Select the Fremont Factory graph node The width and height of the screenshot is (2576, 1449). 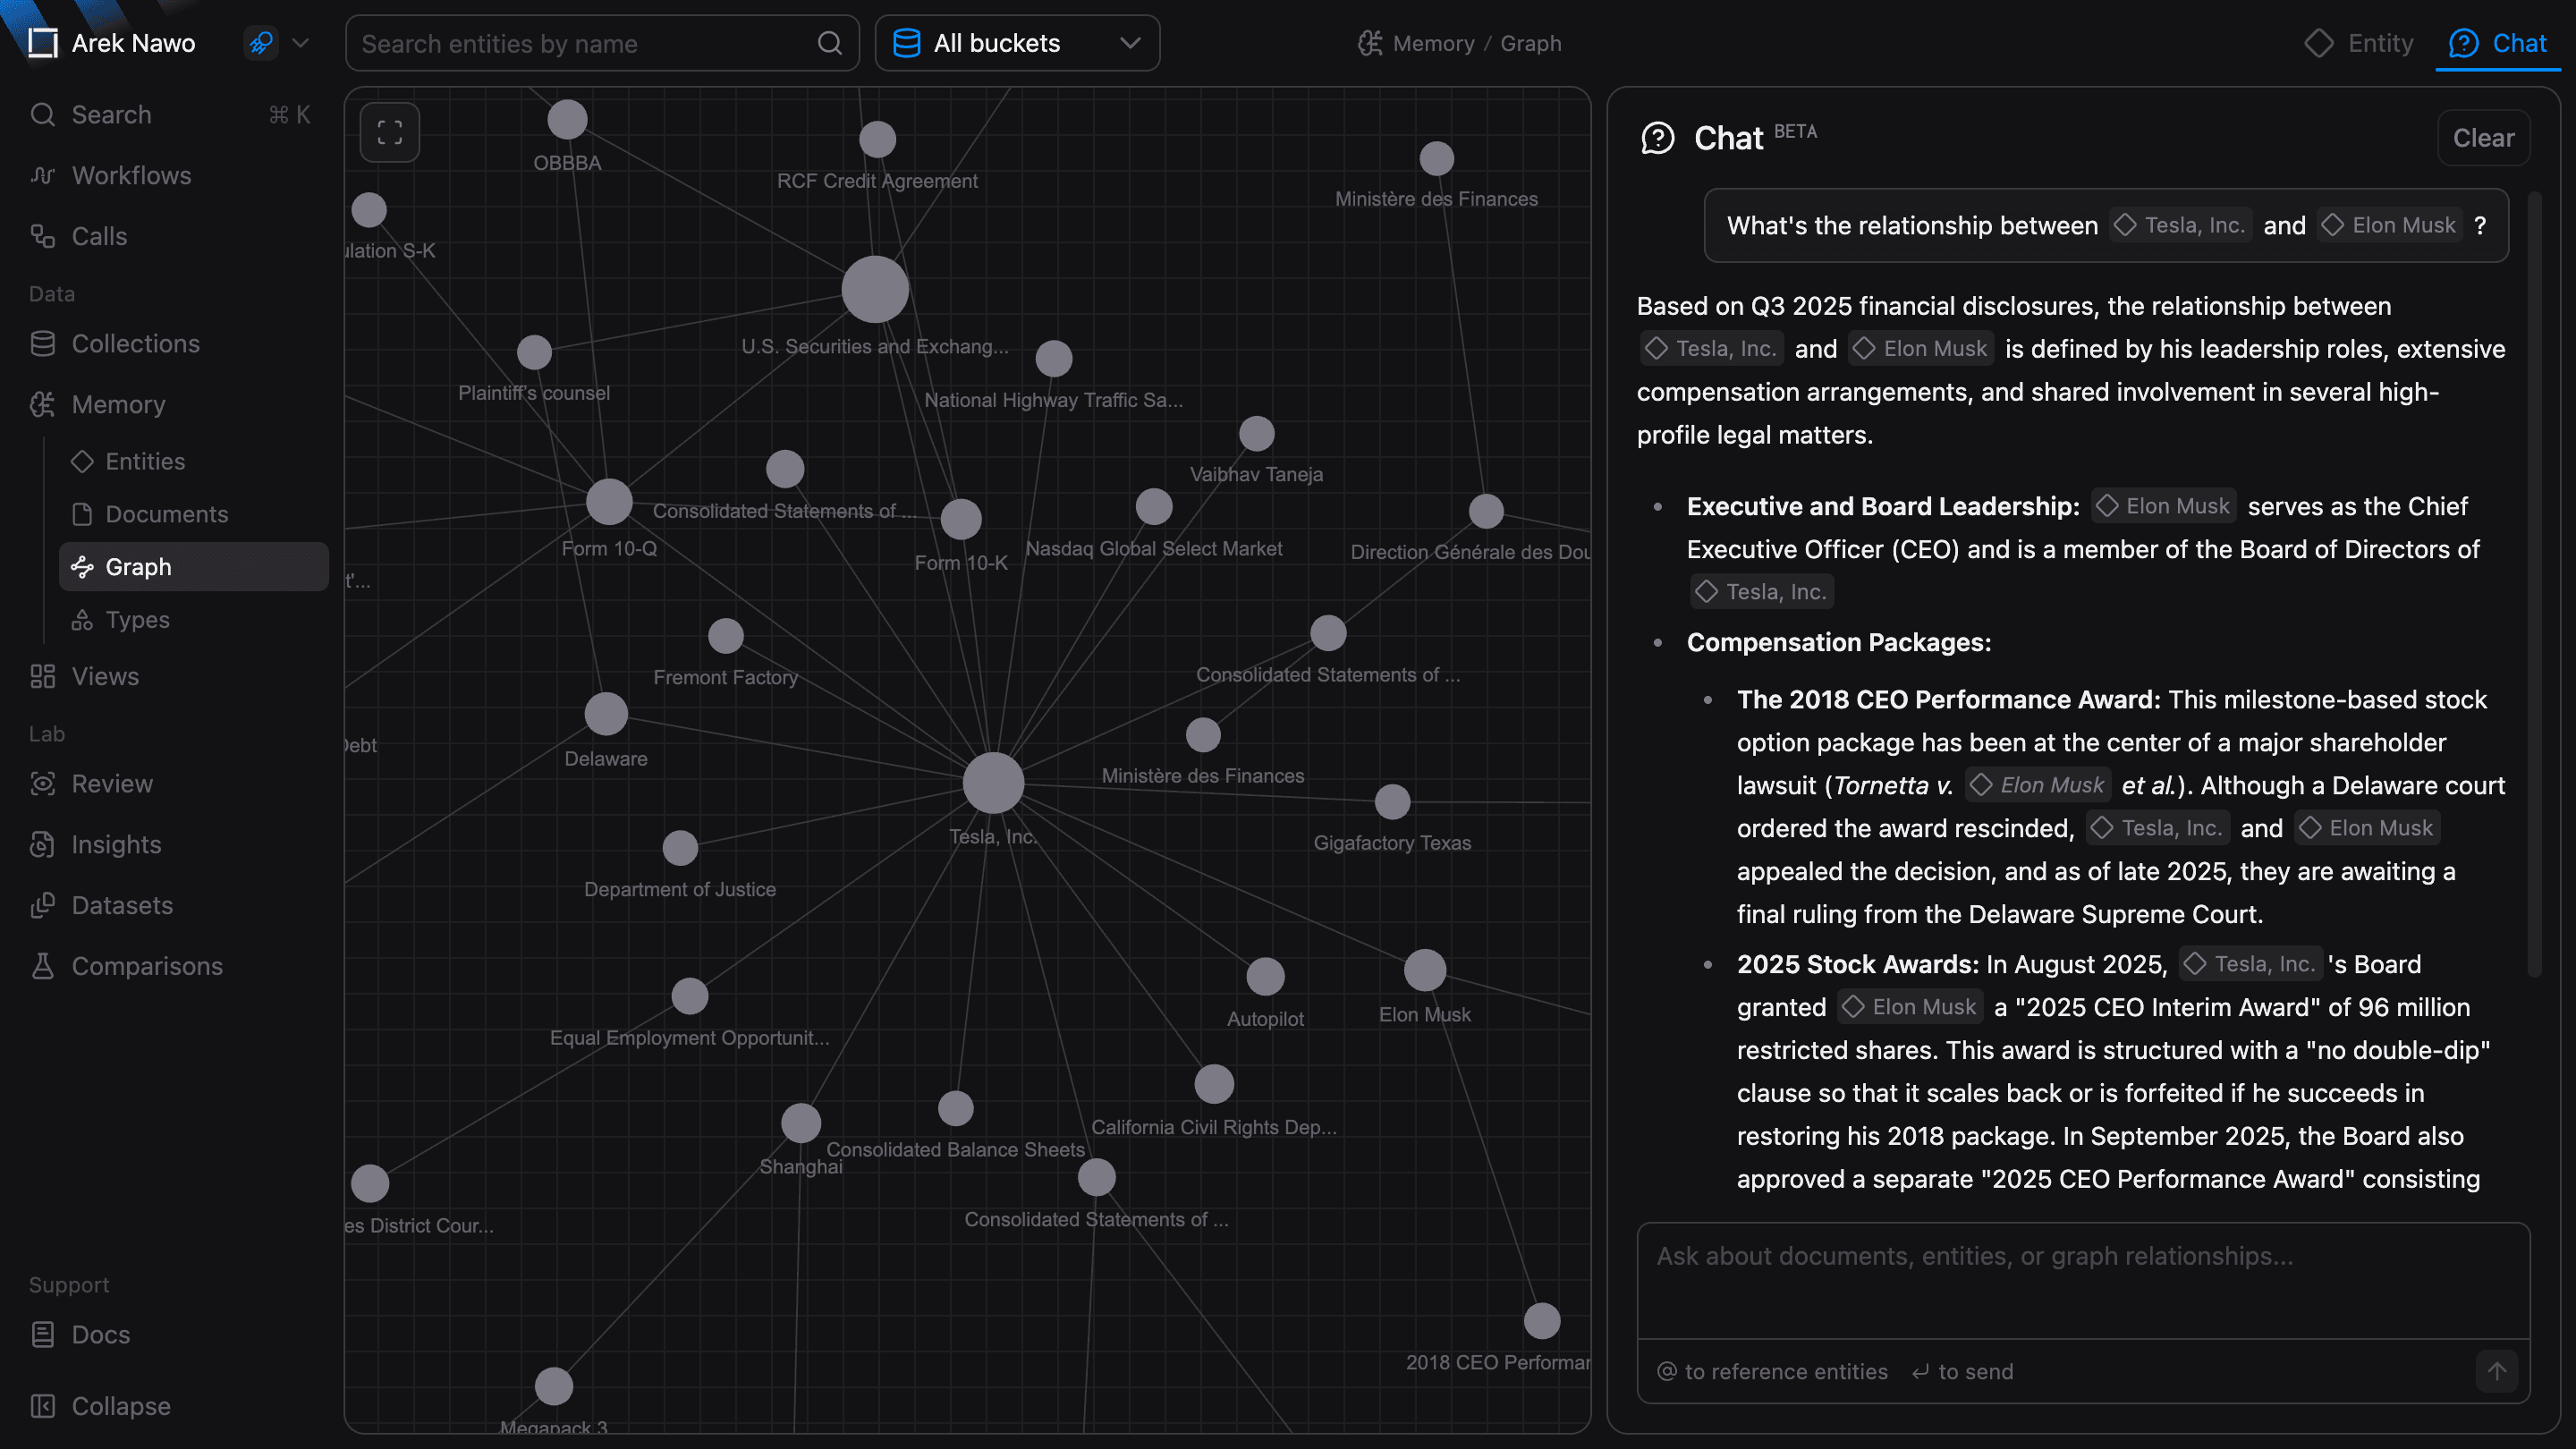[726, 636]
